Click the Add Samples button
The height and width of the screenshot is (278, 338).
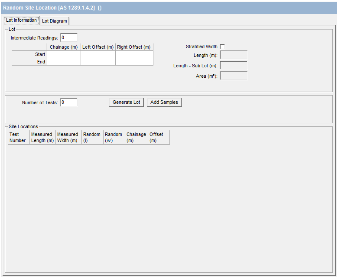[x=164, y=103]
